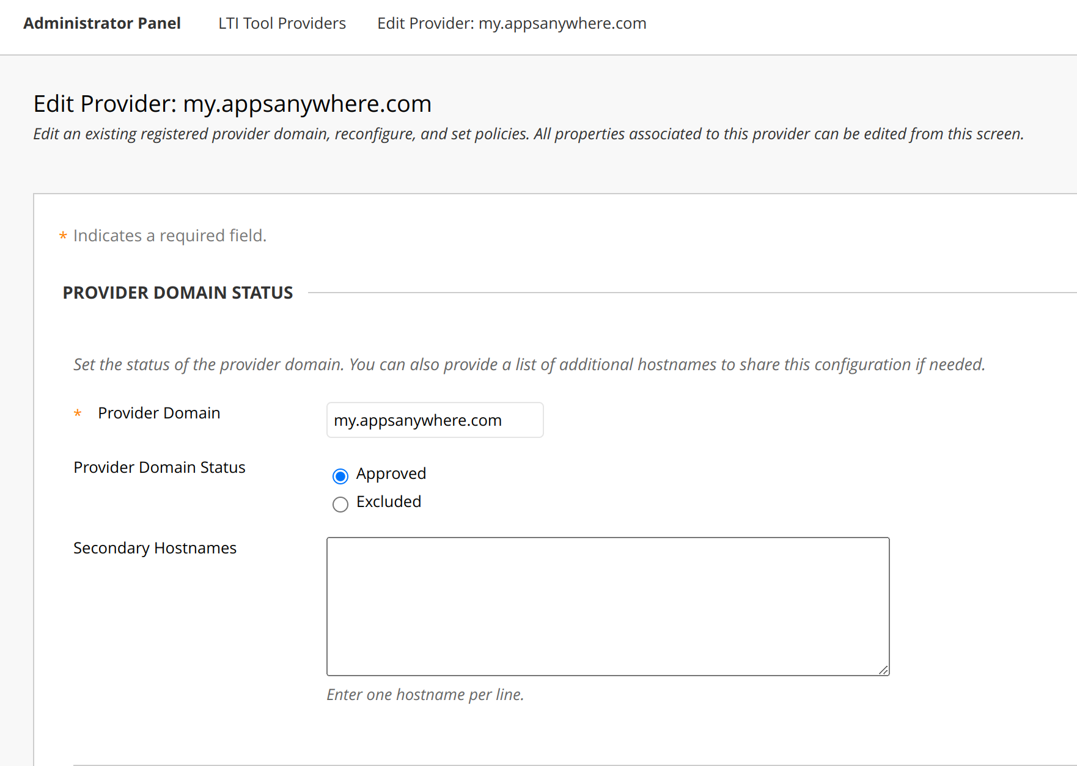Click the italic page description under heading
The image size is (1077, 766).
(528, 134)
